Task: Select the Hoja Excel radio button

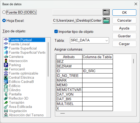Action: [x=4, y=21]
